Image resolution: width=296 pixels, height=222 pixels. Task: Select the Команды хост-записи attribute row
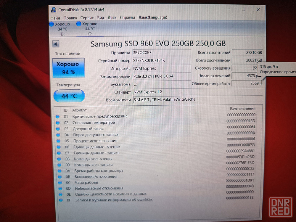pyautogui.click(x=156, y=164)
